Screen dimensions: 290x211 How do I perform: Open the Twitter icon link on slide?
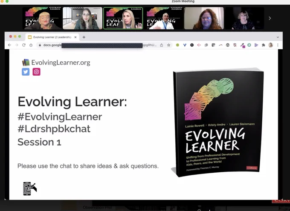pyautogui.click(x=26, y=72)
